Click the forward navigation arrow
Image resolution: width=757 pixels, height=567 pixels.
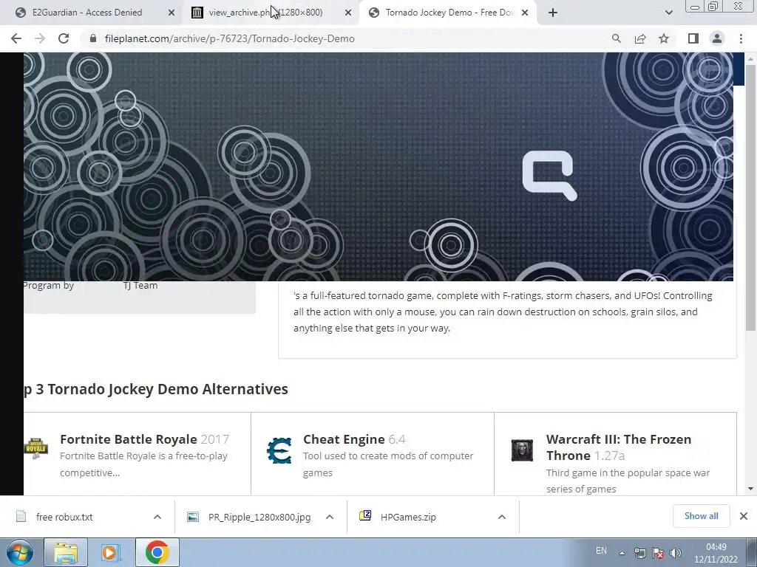click(x=40, y=38)
